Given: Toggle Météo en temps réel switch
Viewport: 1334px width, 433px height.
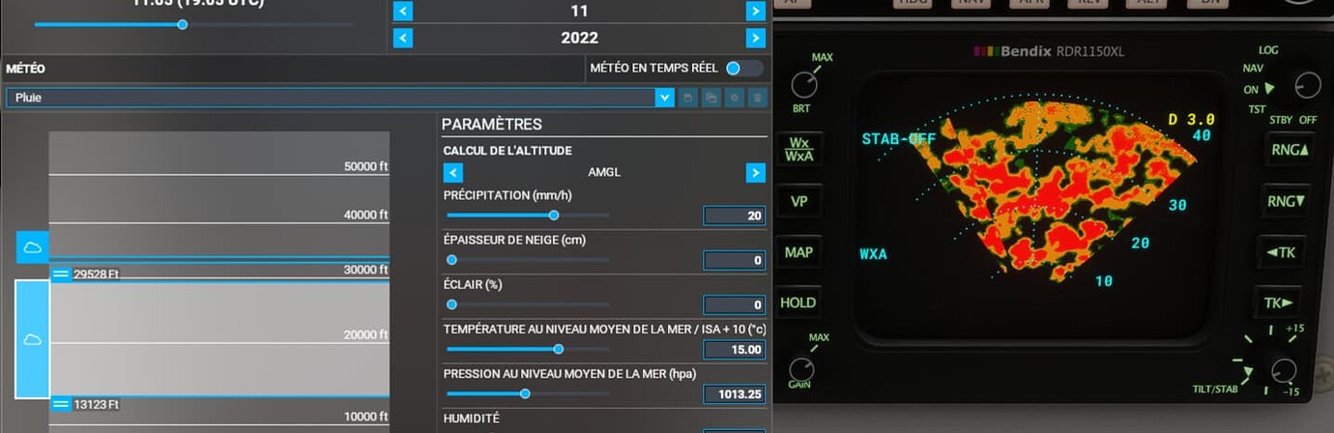Looking at the screenshot, I should click(x=743, y=68).
